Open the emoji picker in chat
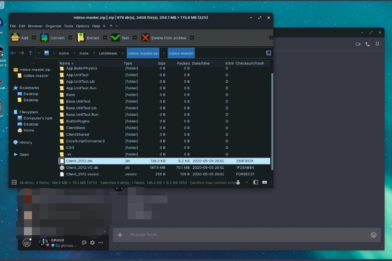Screen dimensions: 392x261 (373, 235)
